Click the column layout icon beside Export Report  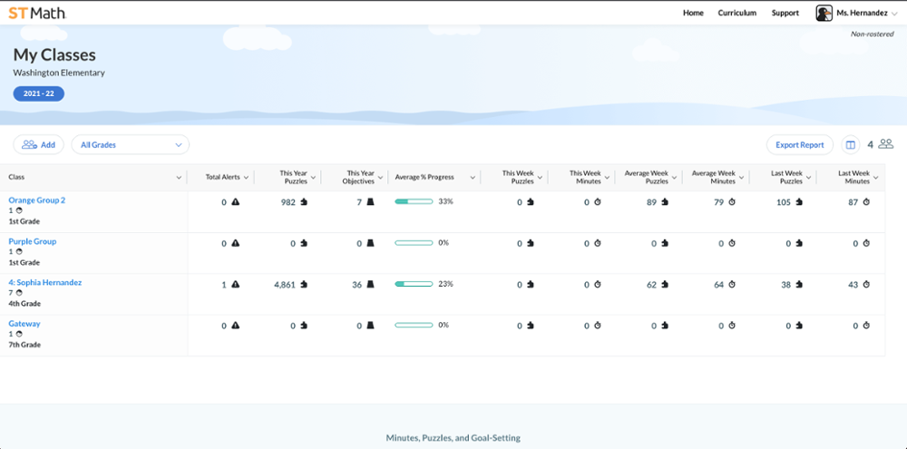(850, 145)
